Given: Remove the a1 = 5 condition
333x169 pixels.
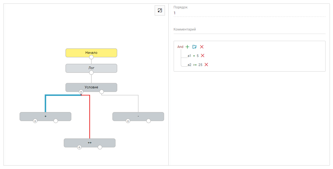Looking at the screenshot, I should click(203, 55).
